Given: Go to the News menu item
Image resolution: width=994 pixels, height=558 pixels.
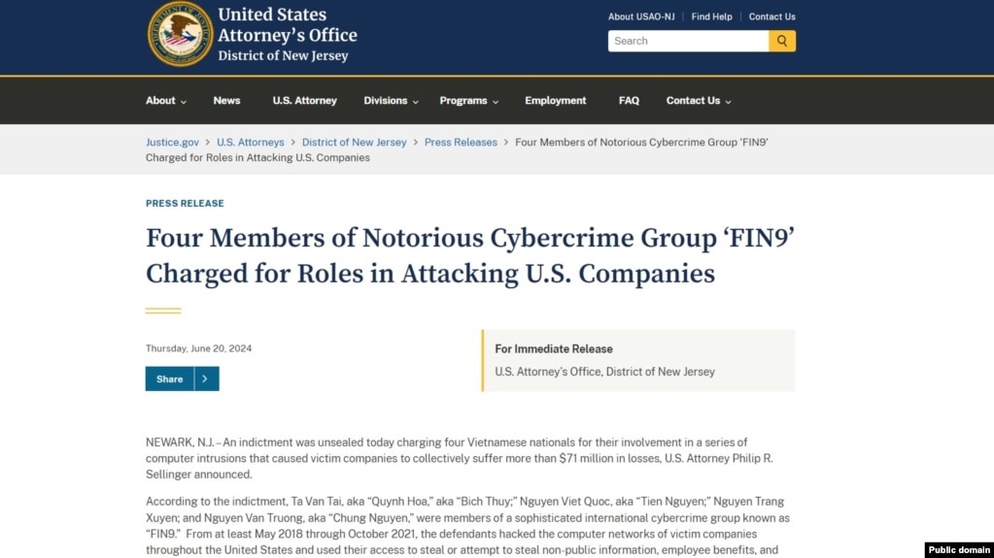Looking at the screenshot, I should tap(226, 101).
